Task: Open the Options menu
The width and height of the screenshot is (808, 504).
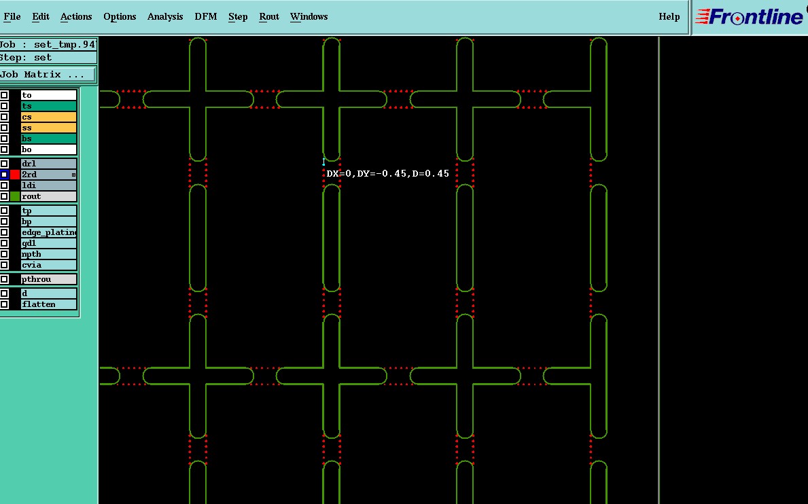Action: 120,16
